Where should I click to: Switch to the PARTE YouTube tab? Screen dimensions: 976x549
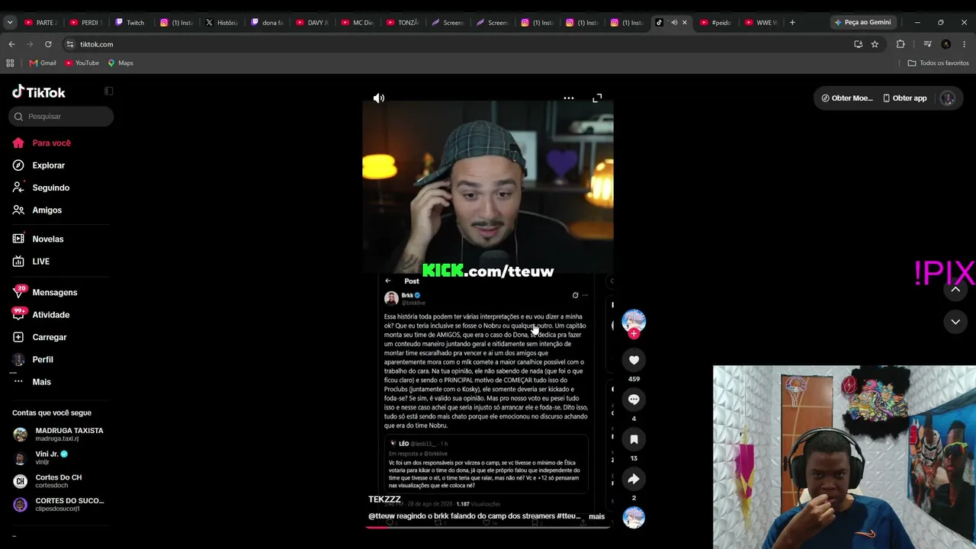40,23
